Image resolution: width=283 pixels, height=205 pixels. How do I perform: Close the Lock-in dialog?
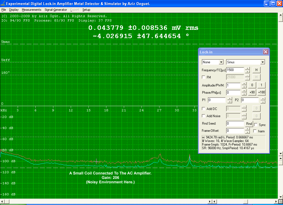click(265, 52)
